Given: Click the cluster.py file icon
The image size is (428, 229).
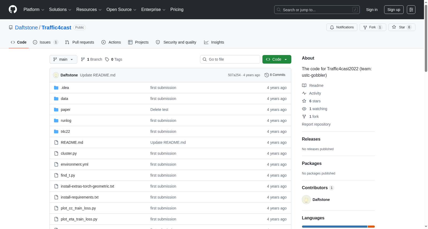Looking at the screenshot, I should pos(56,153).
